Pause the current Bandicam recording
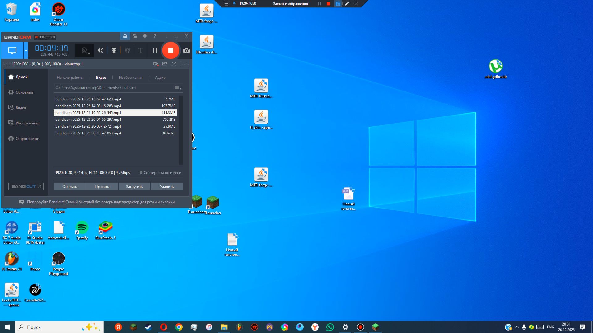 tap(155, 50)
